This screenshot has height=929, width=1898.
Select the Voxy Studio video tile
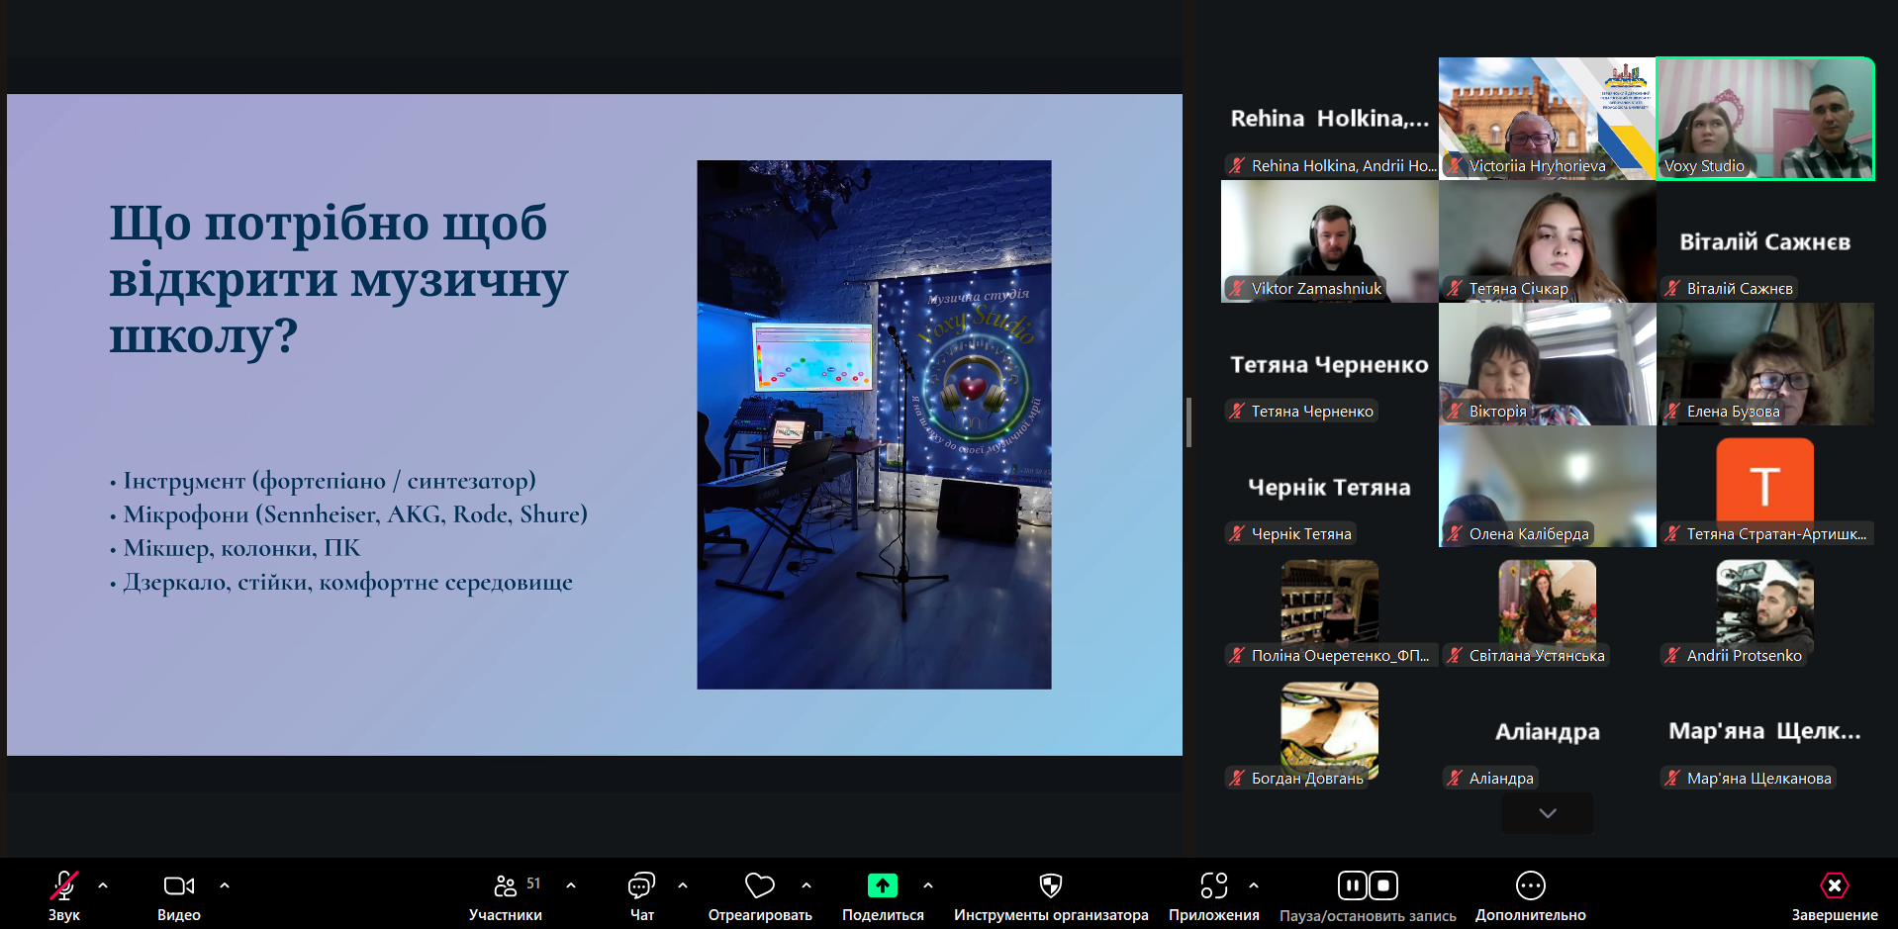pos(1765,119)
